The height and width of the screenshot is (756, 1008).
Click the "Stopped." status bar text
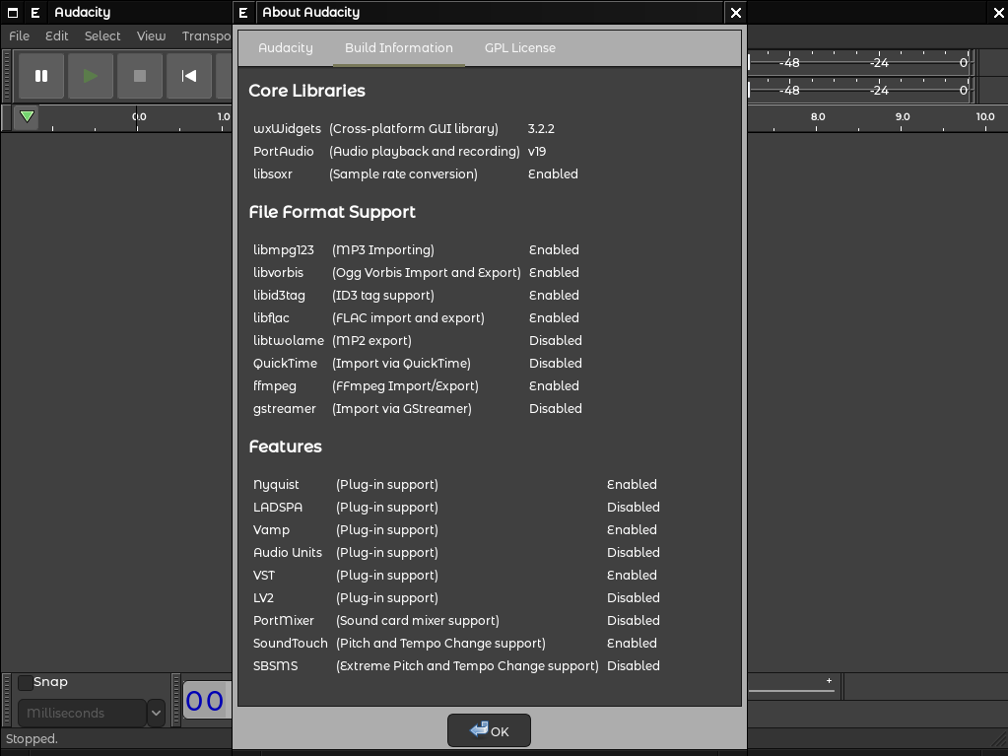[x=33, y=739]
